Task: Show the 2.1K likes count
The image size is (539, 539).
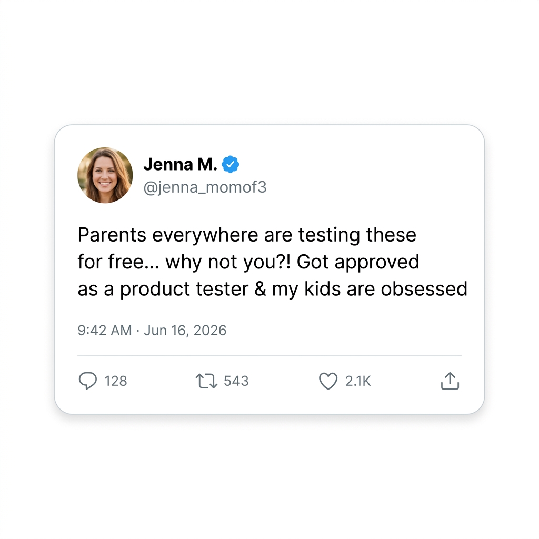Action: [358, 381]
